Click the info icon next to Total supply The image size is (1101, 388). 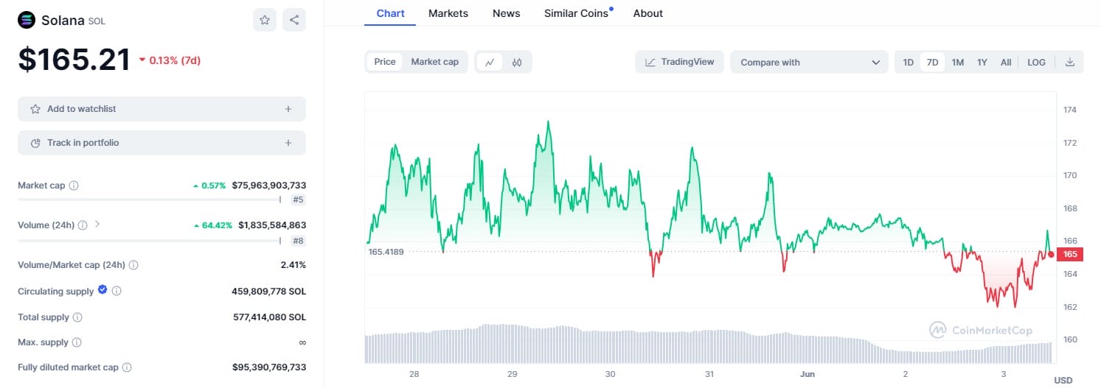tap(77, 317)
